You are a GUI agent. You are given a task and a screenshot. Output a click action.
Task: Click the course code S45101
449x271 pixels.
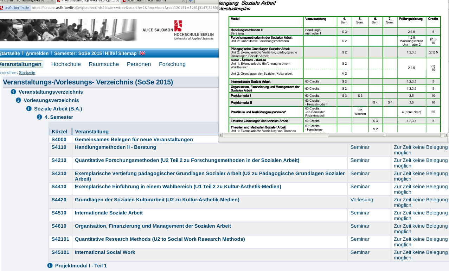coord(60,252)
